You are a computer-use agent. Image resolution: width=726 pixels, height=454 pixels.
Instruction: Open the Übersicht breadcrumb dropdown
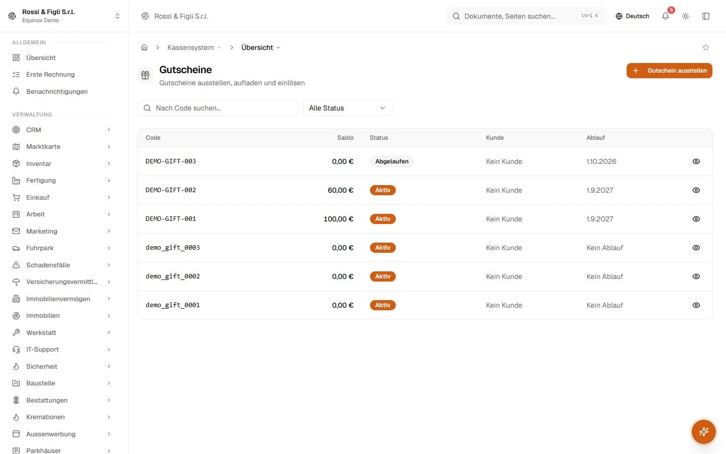tap(261, 47)
